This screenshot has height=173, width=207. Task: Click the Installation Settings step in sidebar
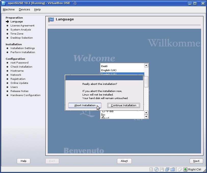coord(23,48)
